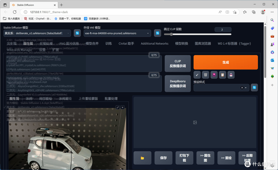The height and width of the screenshot is (170, 278).
Task: Open the user profile avatar
Action: coord(263,12)
